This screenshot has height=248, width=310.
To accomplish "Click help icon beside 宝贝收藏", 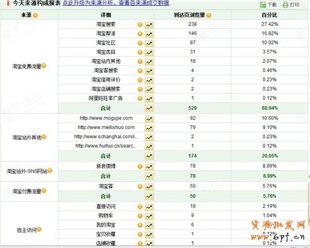I will click(x=140, y=235).
